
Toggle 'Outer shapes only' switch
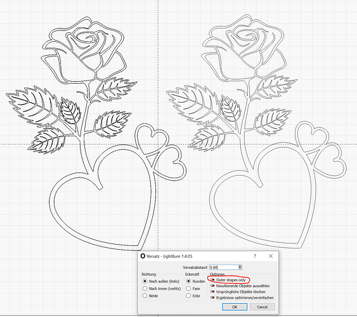pos(212,280)
